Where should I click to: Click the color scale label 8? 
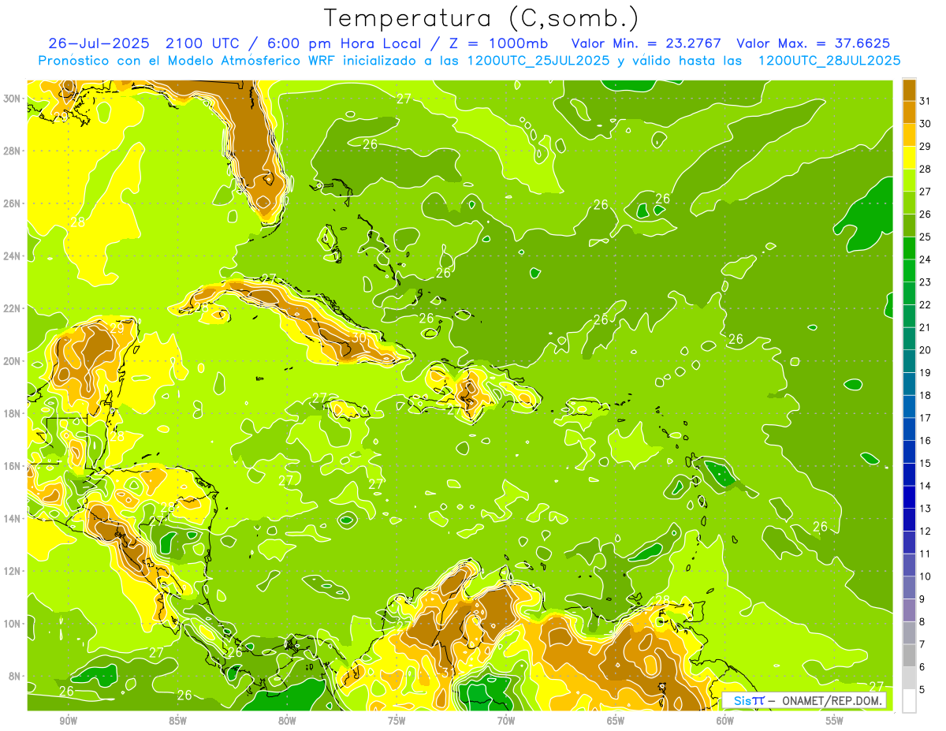click(922, 621)
